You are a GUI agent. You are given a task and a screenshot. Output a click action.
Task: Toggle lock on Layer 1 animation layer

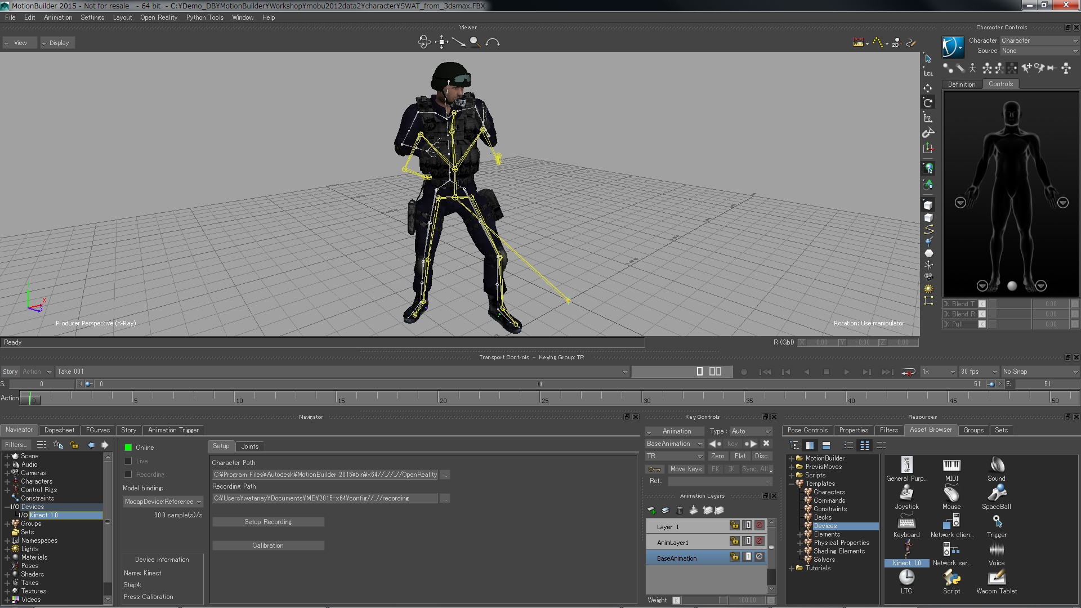coord(734,526)
